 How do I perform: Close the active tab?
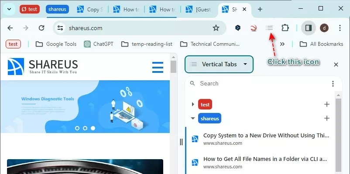click(244, 9)
